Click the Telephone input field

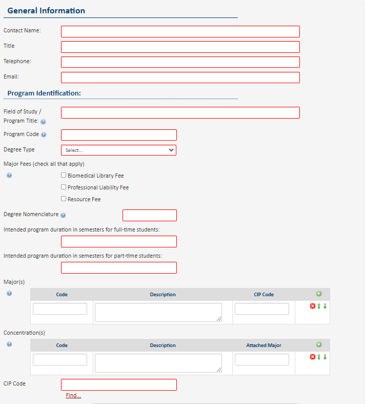point(180,62)
